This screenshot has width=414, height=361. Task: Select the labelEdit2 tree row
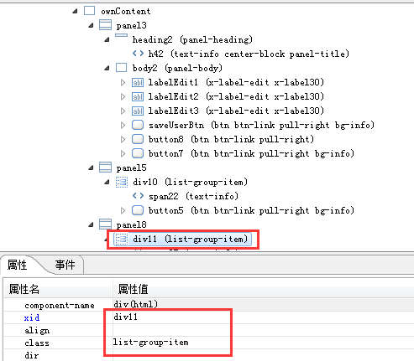pyautogui.click(x=236, y=96)
